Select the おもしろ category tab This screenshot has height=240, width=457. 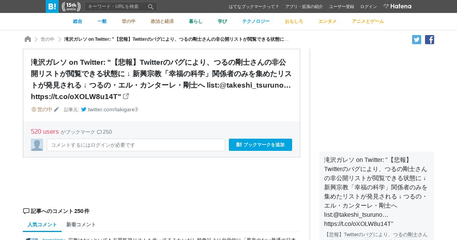tap(294, 21)
